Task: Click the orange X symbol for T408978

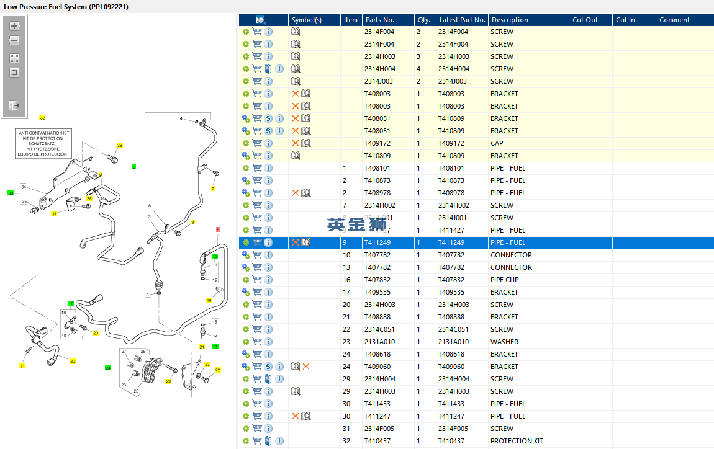Action: click(296, 193)
